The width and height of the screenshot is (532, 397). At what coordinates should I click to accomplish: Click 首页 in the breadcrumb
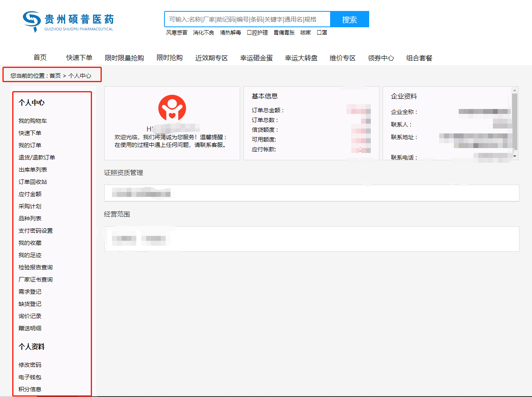(x=55, y=76)
